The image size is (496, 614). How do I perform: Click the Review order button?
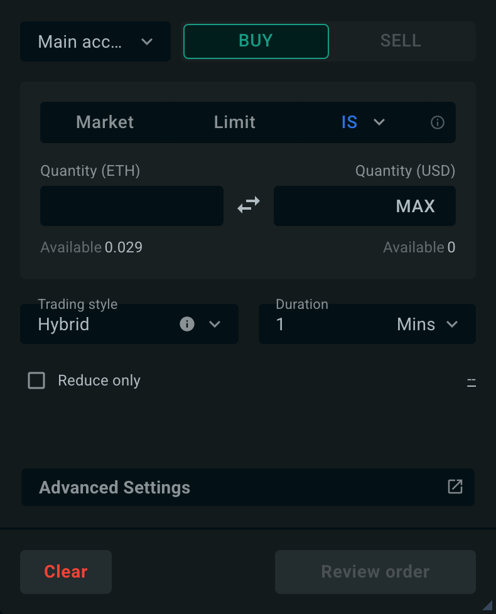[x=375, y=572]
